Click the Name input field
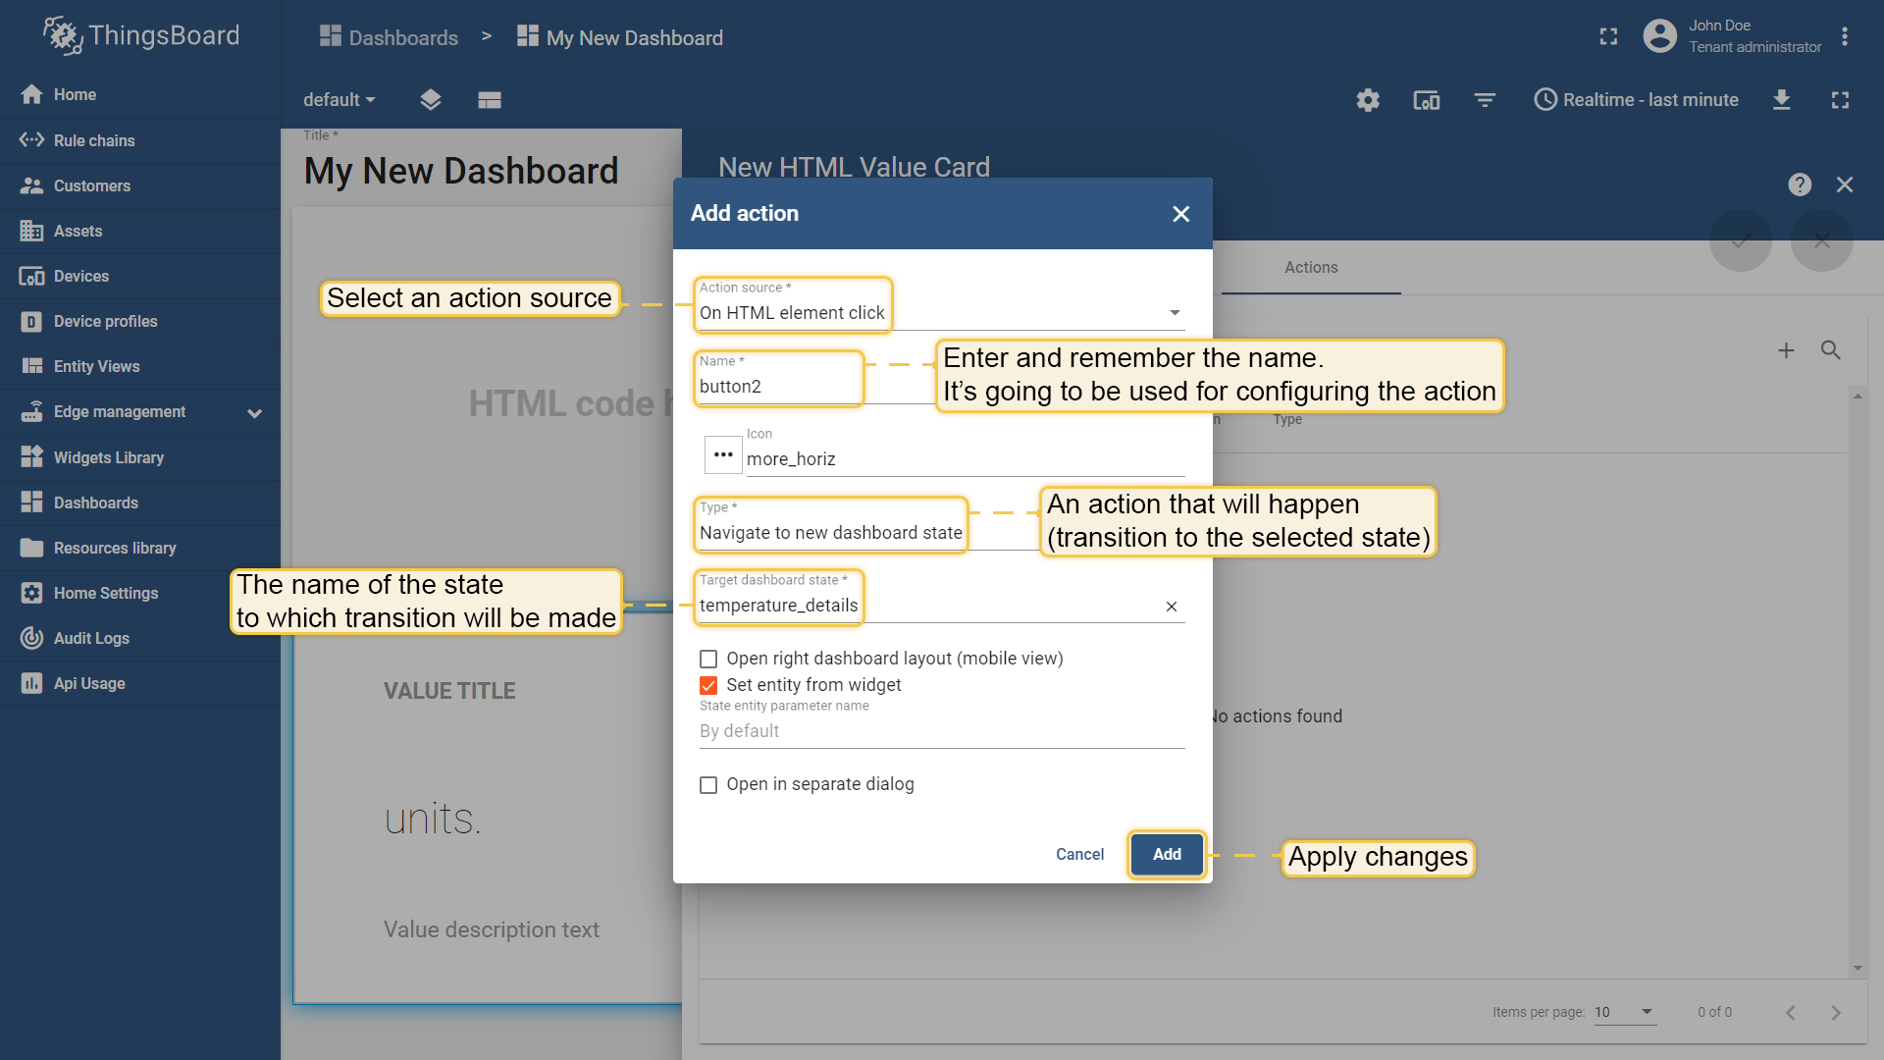The width and height of the screenshot is (1884, 1060). pos(942,387)
